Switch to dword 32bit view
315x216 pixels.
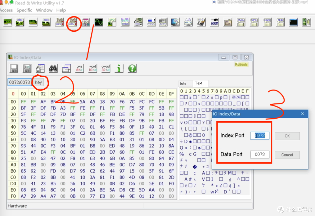(x=106, y=68)
